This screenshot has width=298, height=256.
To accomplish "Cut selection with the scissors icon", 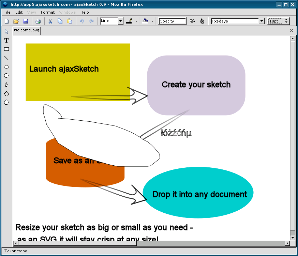I will click(50, 21).
